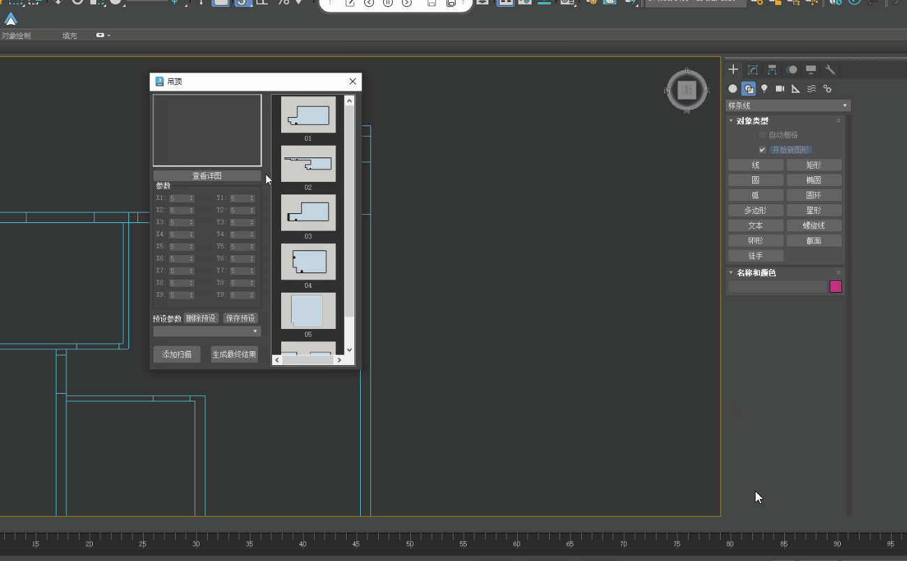The width and height of the screenshot is (907, 561).
Task: Click the 多边形 shape button
Action: tap(756, 210)
